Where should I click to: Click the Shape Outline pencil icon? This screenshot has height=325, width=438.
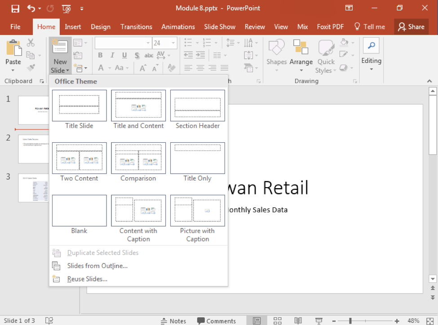click(x=344, y=55)
